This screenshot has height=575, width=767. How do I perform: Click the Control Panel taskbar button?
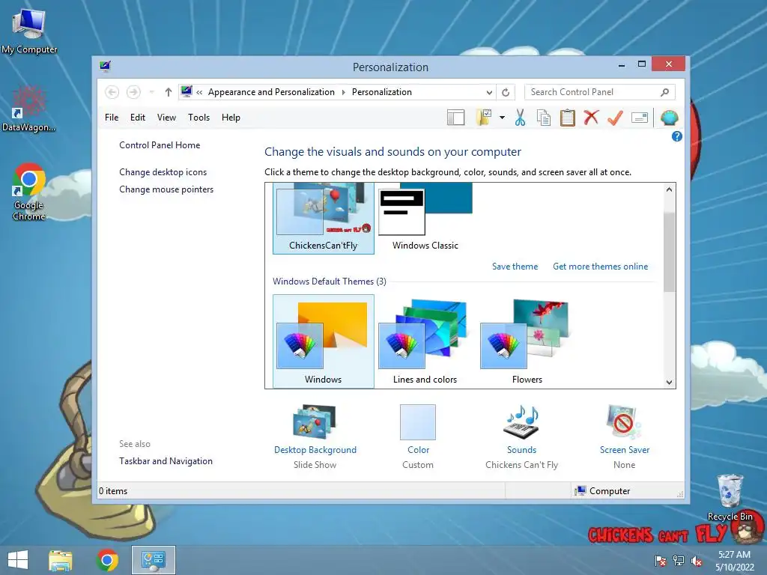(153, 560)
